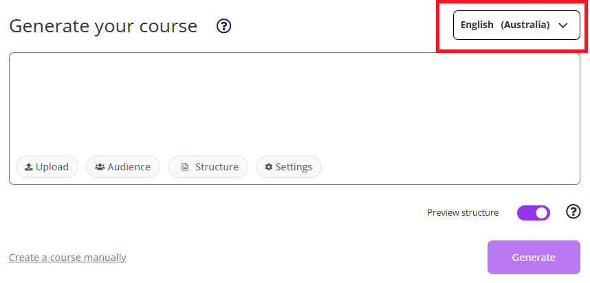Click the settings gear icon

(x=269, y=167)
